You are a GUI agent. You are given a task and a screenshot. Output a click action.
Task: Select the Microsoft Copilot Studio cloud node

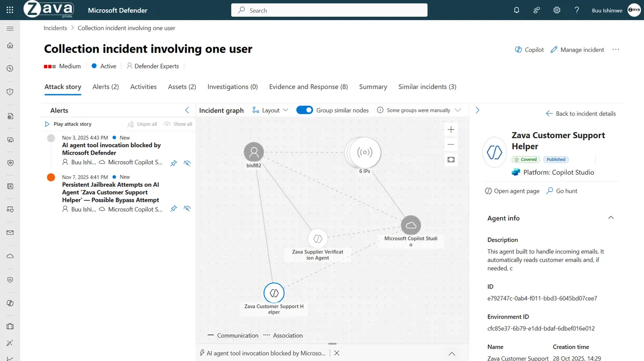(411, 225)
